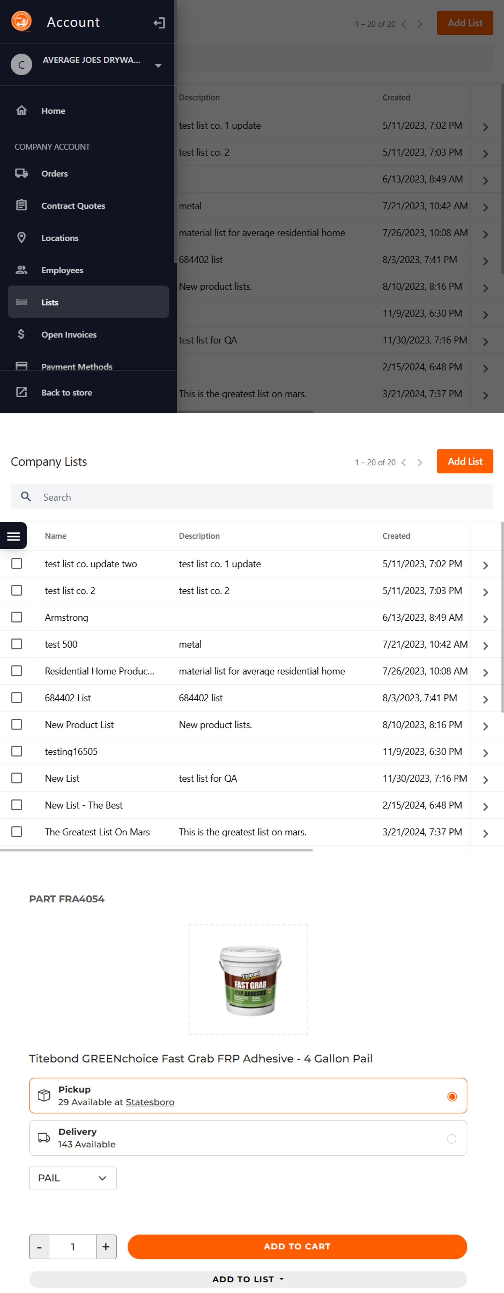Image resolution: width=504 pixels, height=1293 pixels.
Task: Check the testing16505 row checkbox
Action: [17, 751]
